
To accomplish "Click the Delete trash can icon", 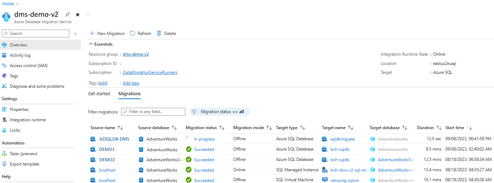I will pyautogui.click(x=159, y=33).
